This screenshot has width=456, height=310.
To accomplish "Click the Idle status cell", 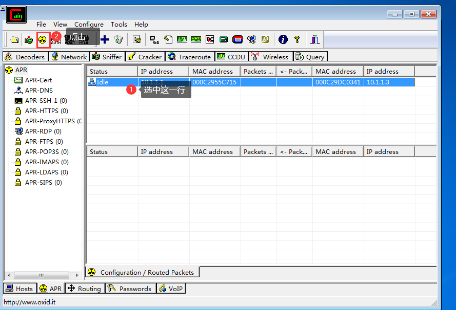I will click(112, 82).
